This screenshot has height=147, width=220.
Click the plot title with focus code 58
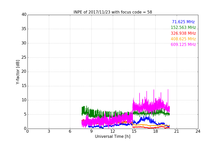(113, 12)
